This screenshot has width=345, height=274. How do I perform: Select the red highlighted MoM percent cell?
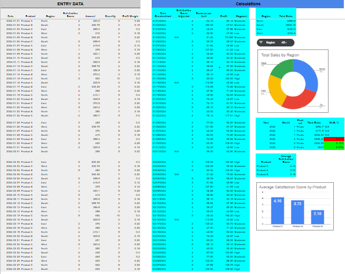click(334, 139)
